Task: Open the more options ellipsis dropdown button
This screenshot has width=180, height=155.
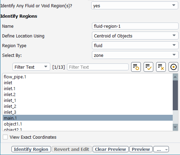Action: [x=161, y=149]
